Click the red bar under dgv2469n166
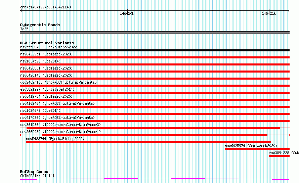Image resolution: width=299 pixels, height=183 pixels. [x=155, y=86]
